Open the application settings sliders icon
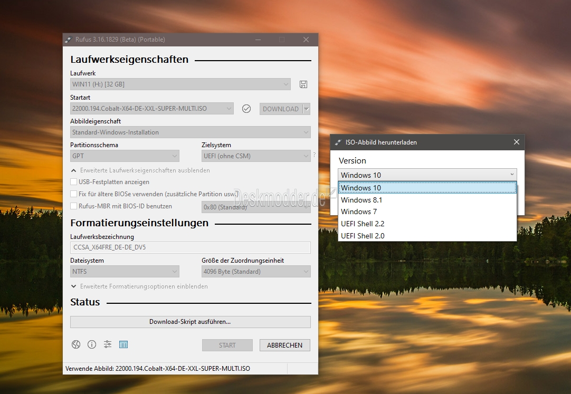Image resolution: width=571 pixels, height=394 pixels. [x=108, y=344]
